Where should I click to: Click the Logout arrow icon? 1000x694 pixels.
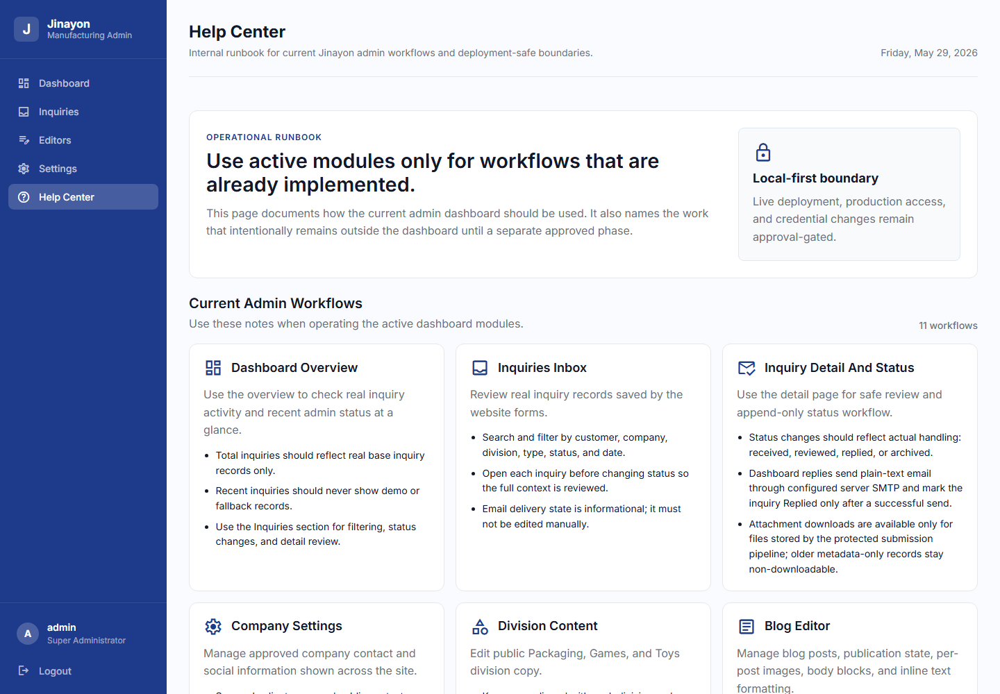point(24,670)
